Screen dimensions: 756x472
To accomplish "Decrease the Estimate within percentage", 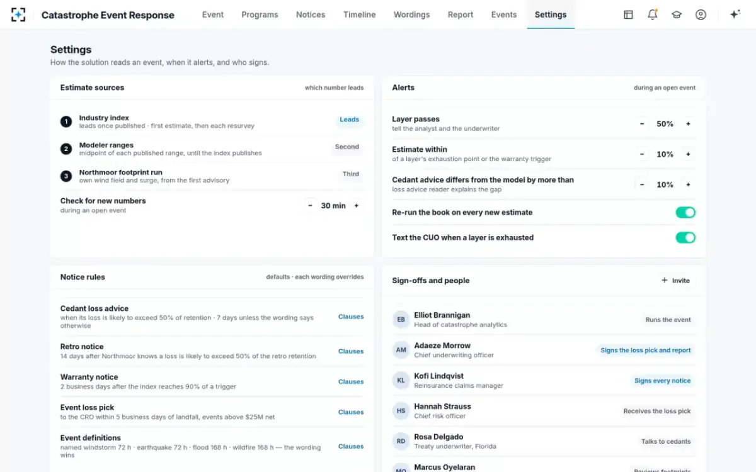I will pyautogui.click(x=642, y=154).
